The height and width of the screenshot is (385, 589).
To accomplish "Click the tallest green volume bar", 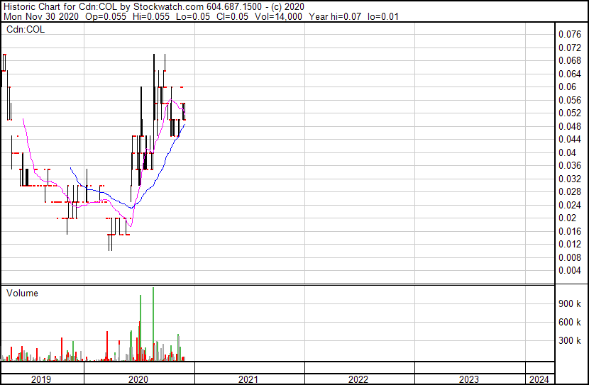I will pyautogui.click(x=153, y=323).
